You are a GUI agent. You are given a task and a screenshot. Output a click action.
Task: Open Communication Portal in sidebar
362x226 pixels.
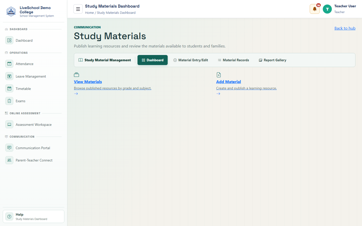click(x=33, y=148)
